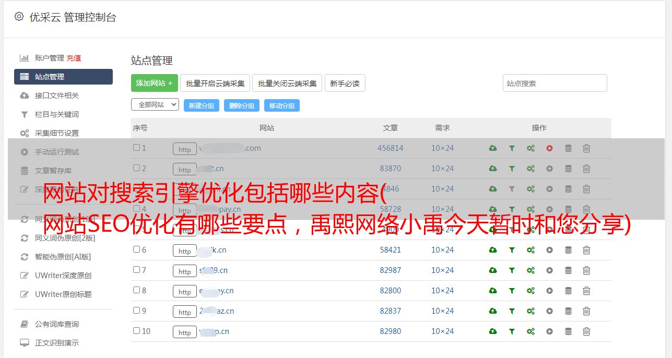Open the 新手必读 button
The width and height of the screenshot is (672, 358).
[x=345, y=83]
